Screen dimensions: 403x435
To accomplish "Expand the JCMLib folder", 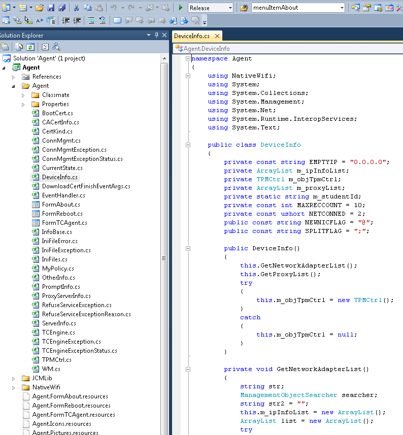I will [13, 379].
